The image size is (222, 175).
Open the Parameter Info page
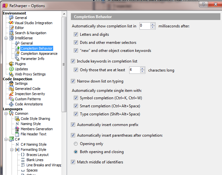(33, 59)
